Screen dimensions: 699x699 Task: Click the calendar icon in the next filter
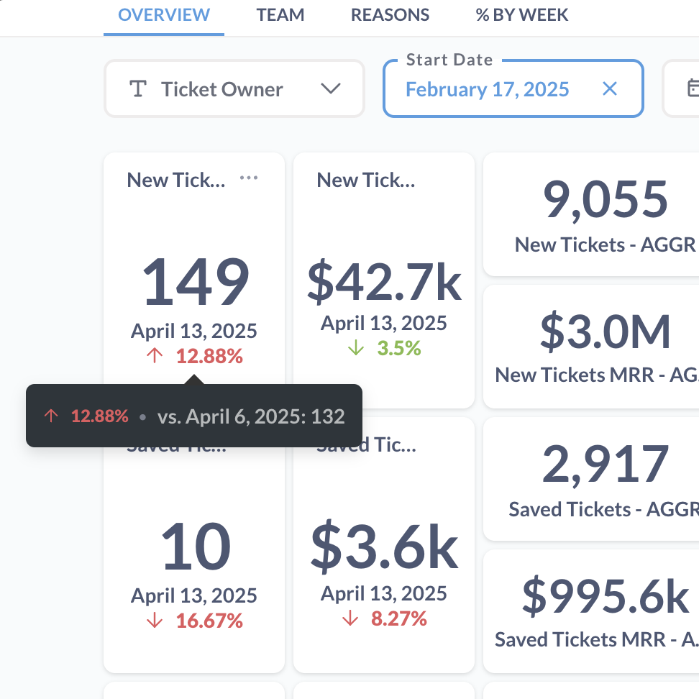pyautogui.click(x=693, y=88)
